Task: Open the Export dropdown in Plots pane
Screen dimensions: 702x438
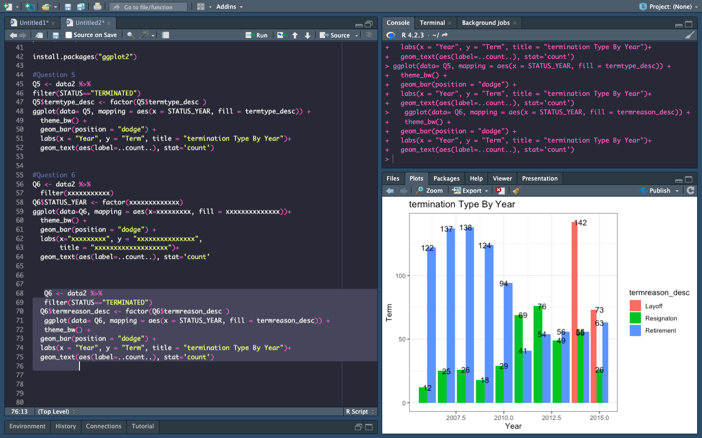Action: 470,191
